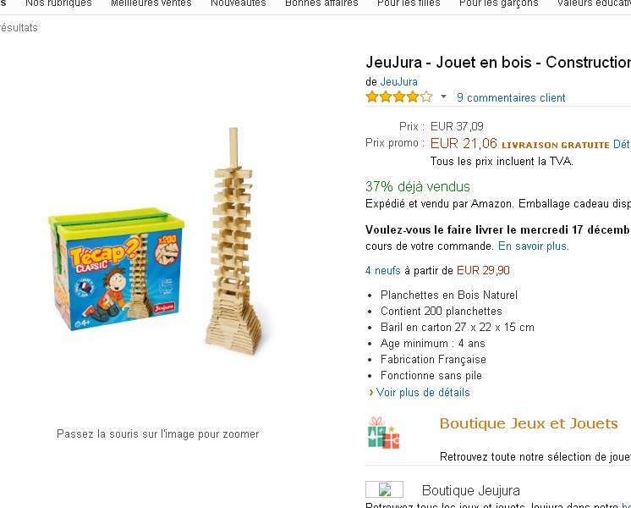Open the Bonnes affaires tab
This screenshot has width=631, height=508.
(321, 3)
